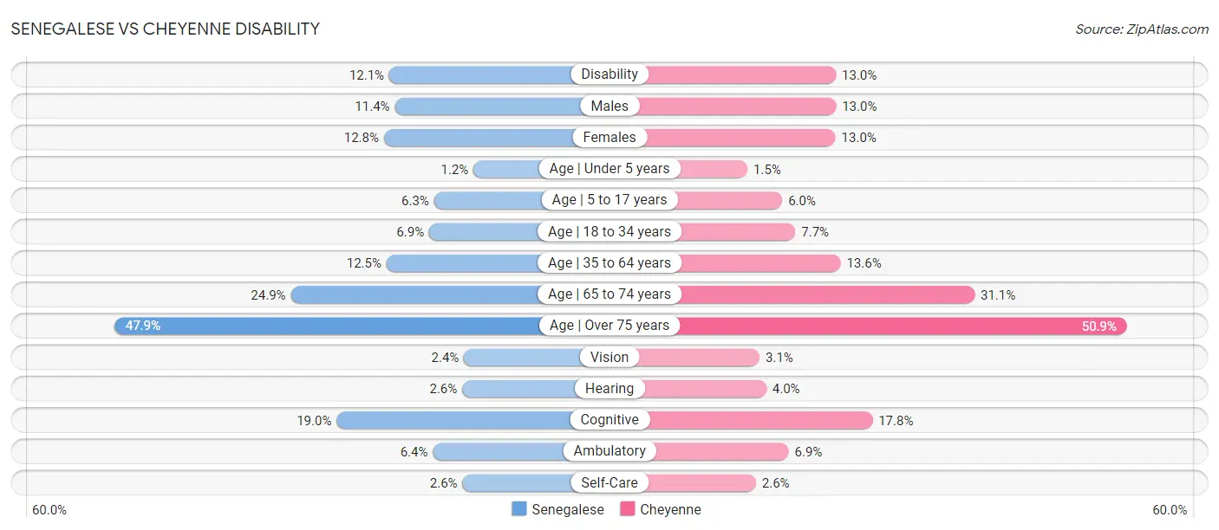Image resolution: width=1219 pixels, height=530 pixels.
Task: Toggle the Senegalese legend label
Action: (x=568, y=509)
